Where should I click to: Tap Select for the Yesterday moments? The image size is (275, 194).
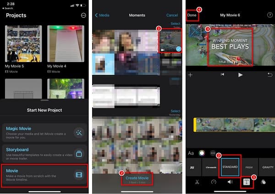(x=175, y=111)
